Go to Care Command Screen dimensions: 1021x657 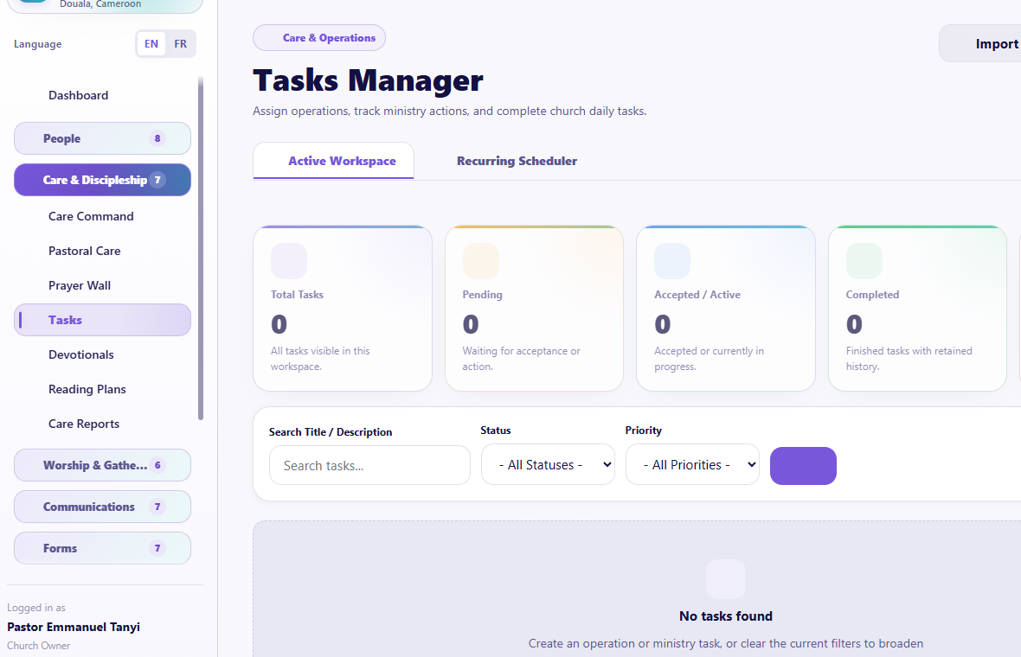tap(102, 217)
